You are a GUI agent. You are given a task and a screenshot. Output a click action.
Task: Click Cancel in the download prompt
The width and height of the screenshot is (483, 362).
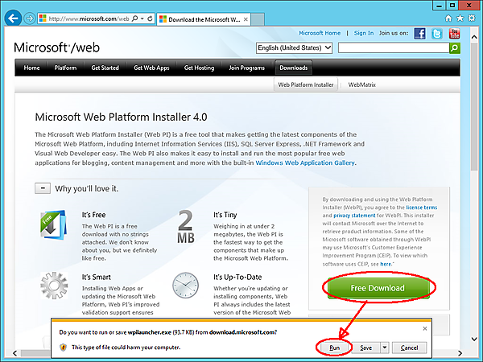pyautogui.click(x=410, y=348)
